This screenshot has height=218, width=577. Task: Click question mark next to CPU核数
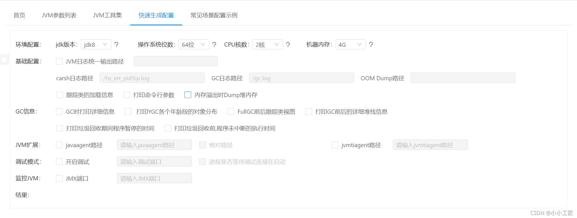pos(288,45)
